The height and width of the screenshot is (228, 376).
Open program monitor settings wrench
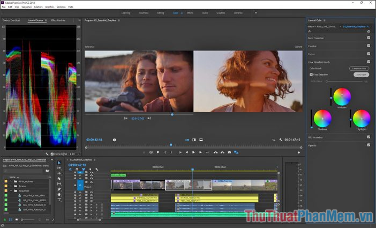click(280, 139)
